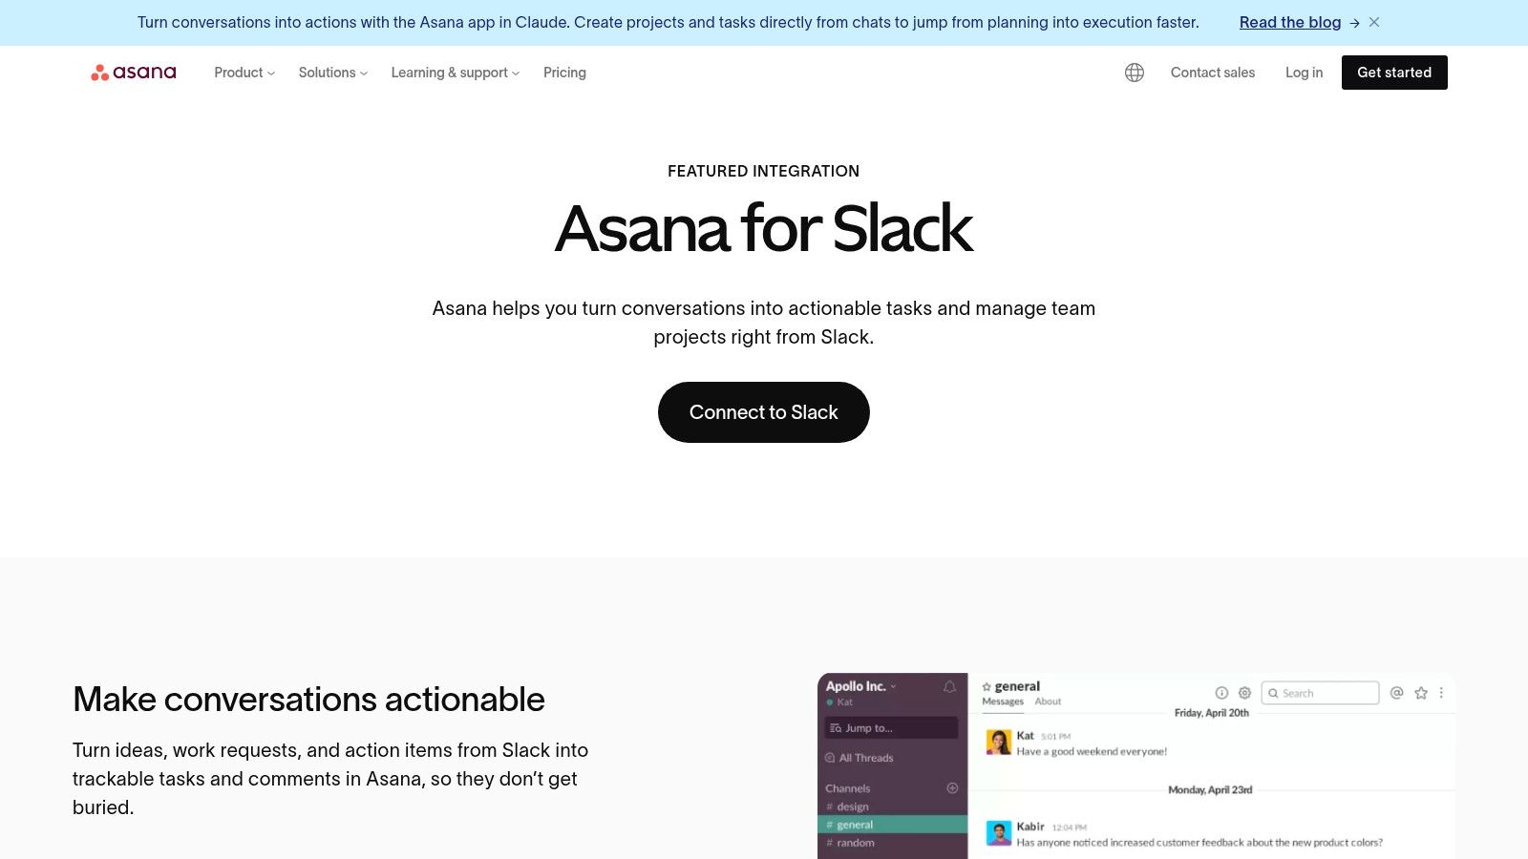This screenshot has height=859, width=1528.
Task: Expand Learning & support menu
Action: tap(456, 73)
